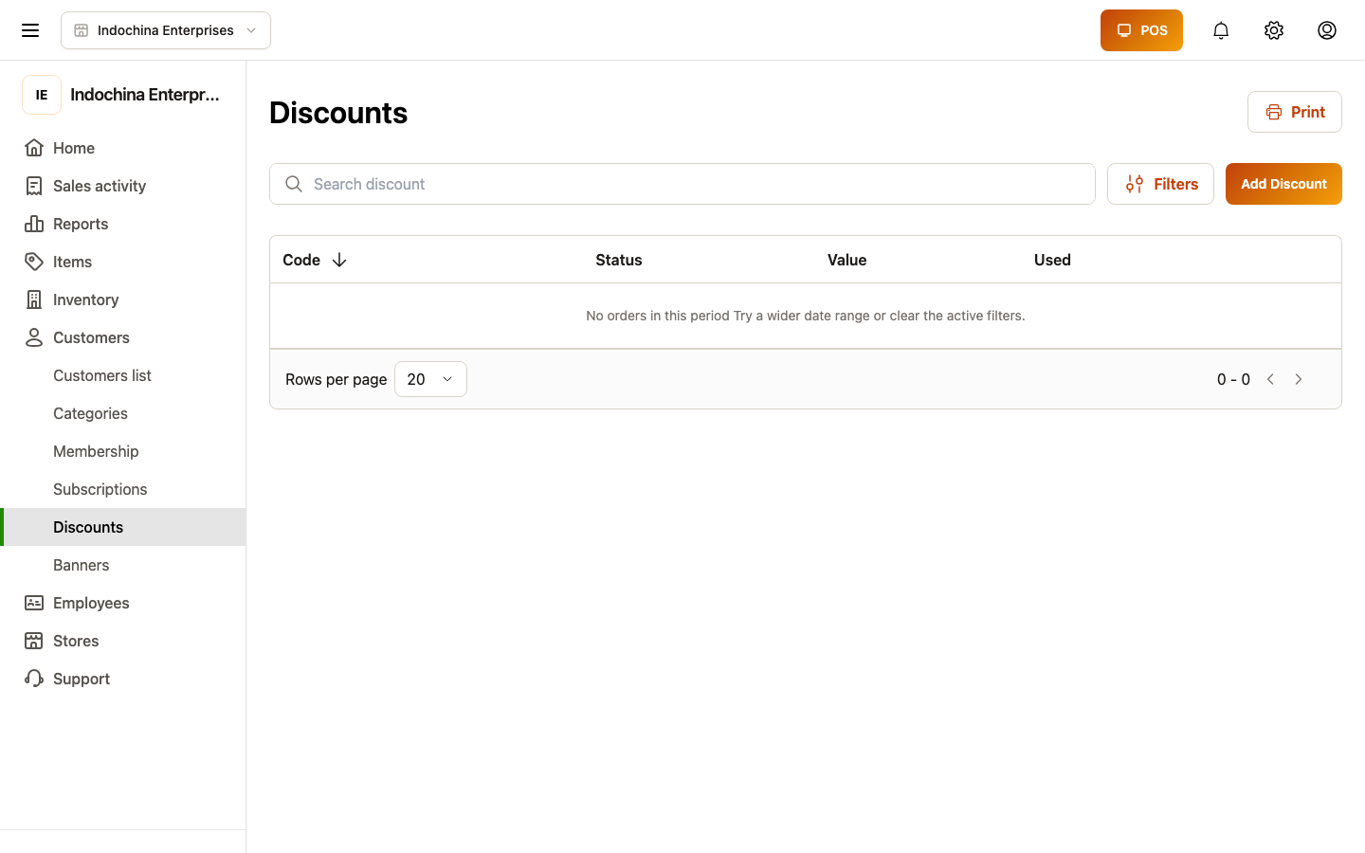Click the Reports chart icon
This screenshot has width=1365, height=853.
click(x=34, y=224)
